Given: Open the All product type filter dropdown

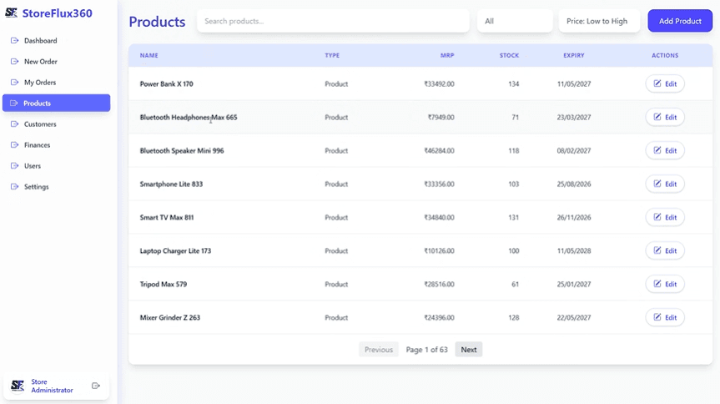Looking at the screenshot, I should pyautogui.click(x=514, y=21).
